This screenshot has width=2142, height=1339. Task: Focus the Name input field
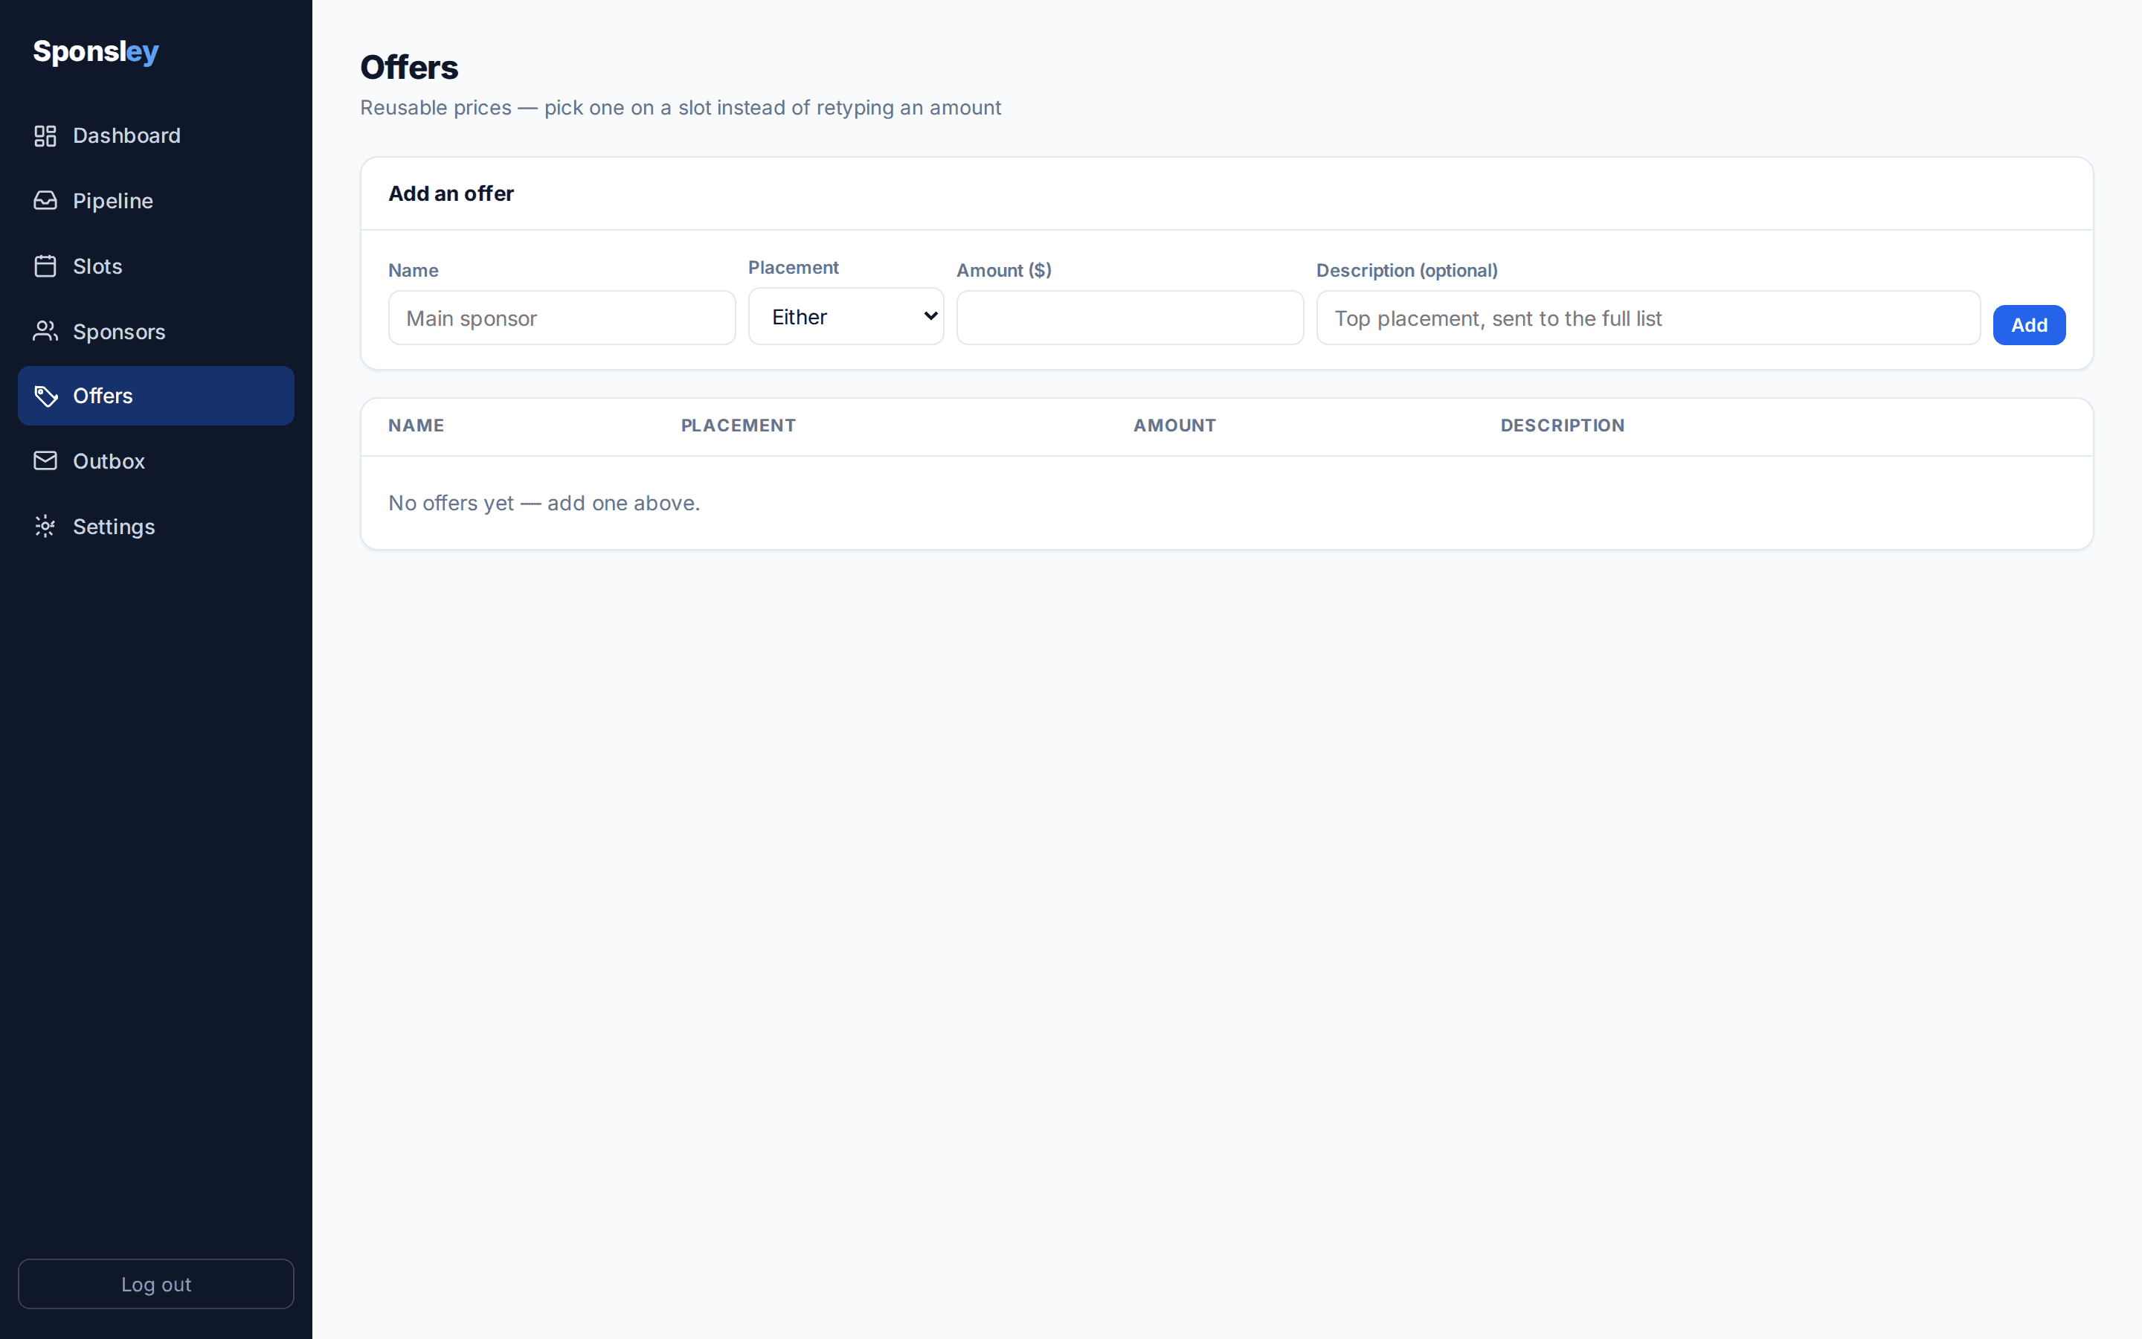pos(562,318)
